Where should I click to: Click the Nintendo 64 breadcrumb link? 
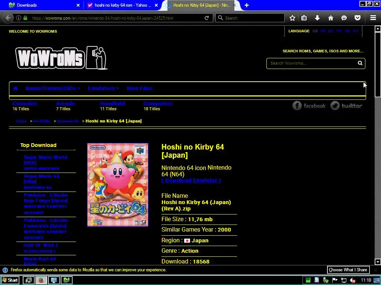[x=68, y=121]
